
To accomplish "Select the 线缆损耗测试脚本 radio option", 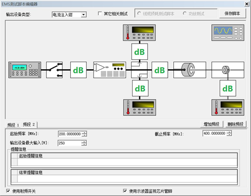I will 139,14.
